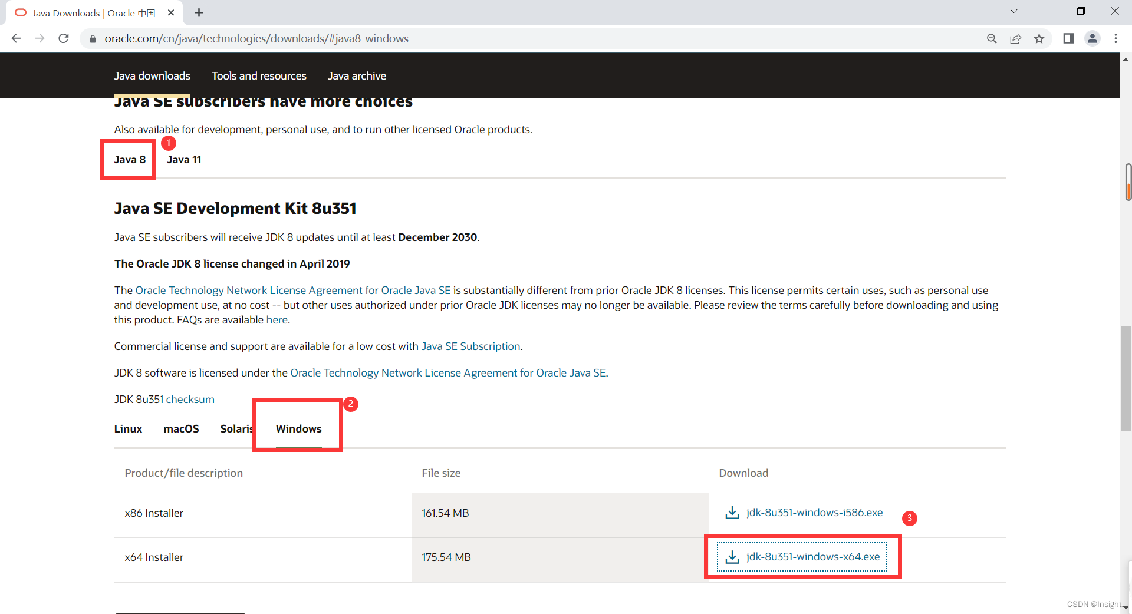Select the Java 8 tab
Viewport: 1132px width, 614px height.
coord(130,160)
